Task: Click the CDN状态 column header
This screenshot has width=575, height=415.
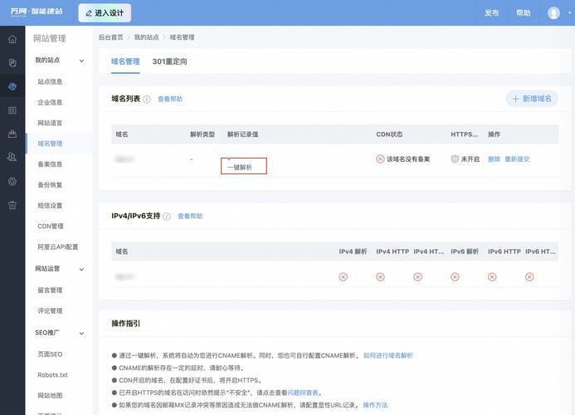Action: tap(389, 134)
